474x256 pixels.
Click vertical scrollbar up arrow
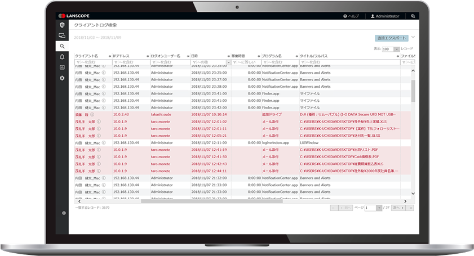click(x=413, y=70)
